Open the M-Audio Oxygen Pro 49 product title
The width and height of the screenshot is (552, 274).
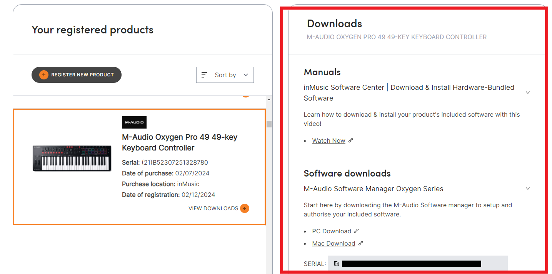point(180,142)
